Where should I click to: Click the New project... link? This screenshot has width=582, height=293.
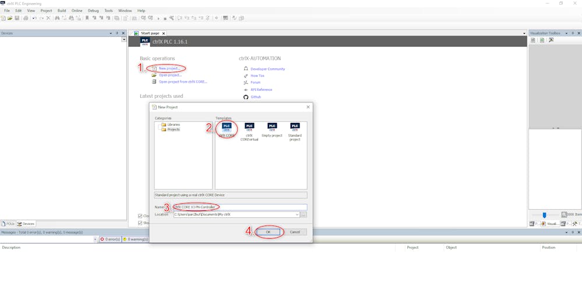170,68
